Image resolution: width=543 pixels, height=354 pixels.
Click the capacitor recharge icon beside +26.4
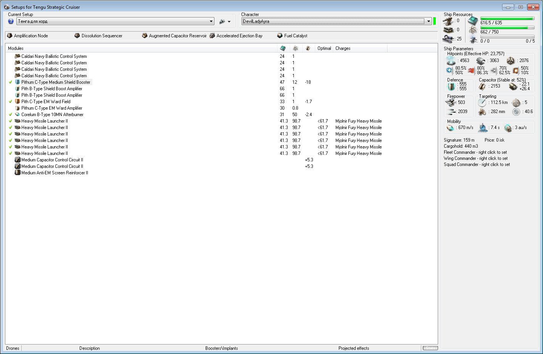[x=513, y=86]
